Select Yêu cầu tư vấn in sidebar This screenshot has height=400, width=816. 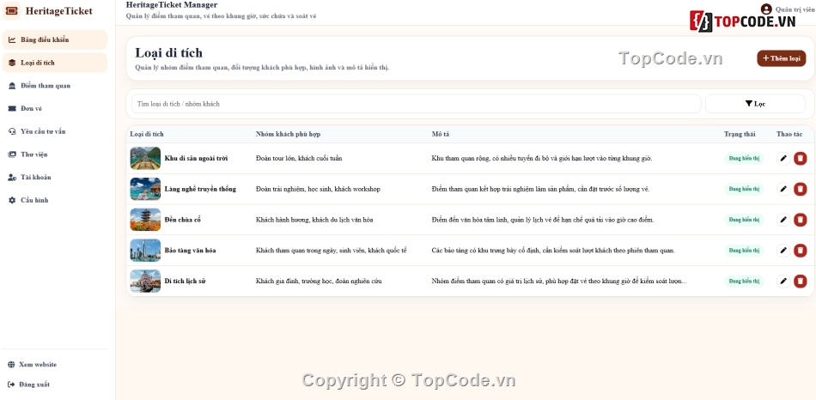point(55,131)
